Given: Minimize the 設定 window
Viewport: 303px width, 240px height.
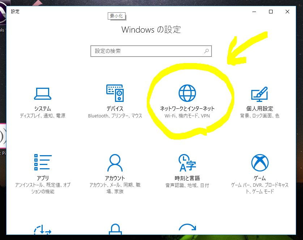Looking at the screenshot, I should point(254,12).
